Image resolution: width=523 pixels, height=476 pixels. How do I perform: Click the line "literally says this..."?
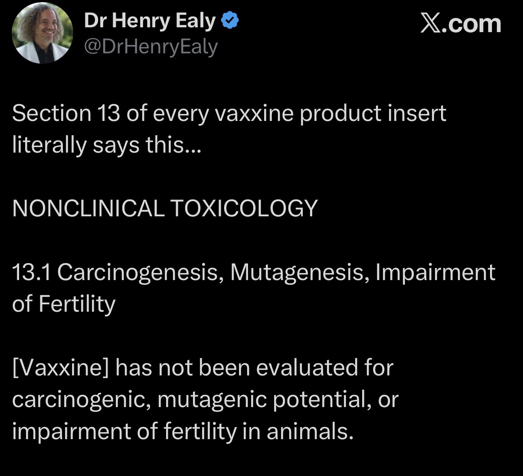[x=107, y=145]
